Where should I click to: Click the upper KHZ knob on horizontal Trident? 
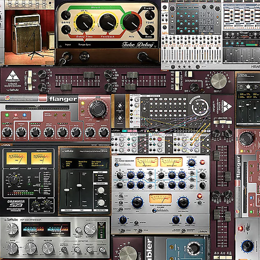(42, 74)
